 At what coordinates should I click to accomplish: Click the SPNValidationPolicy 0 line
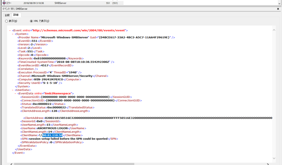[x=52, y=142]
